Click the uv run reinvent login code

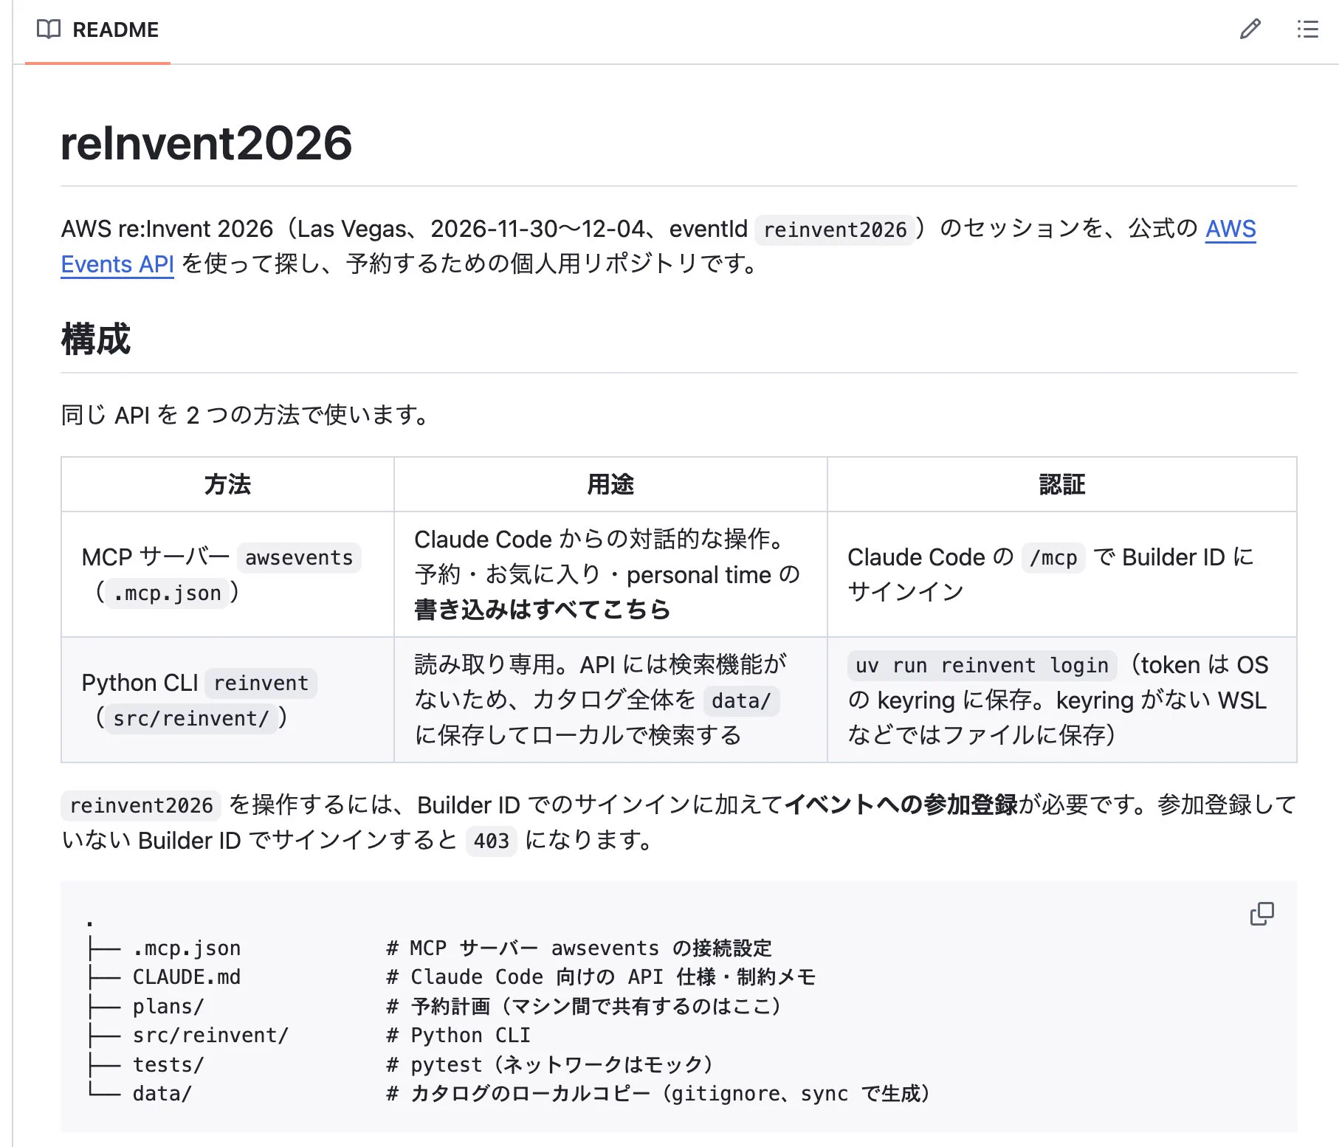point(982,665)
